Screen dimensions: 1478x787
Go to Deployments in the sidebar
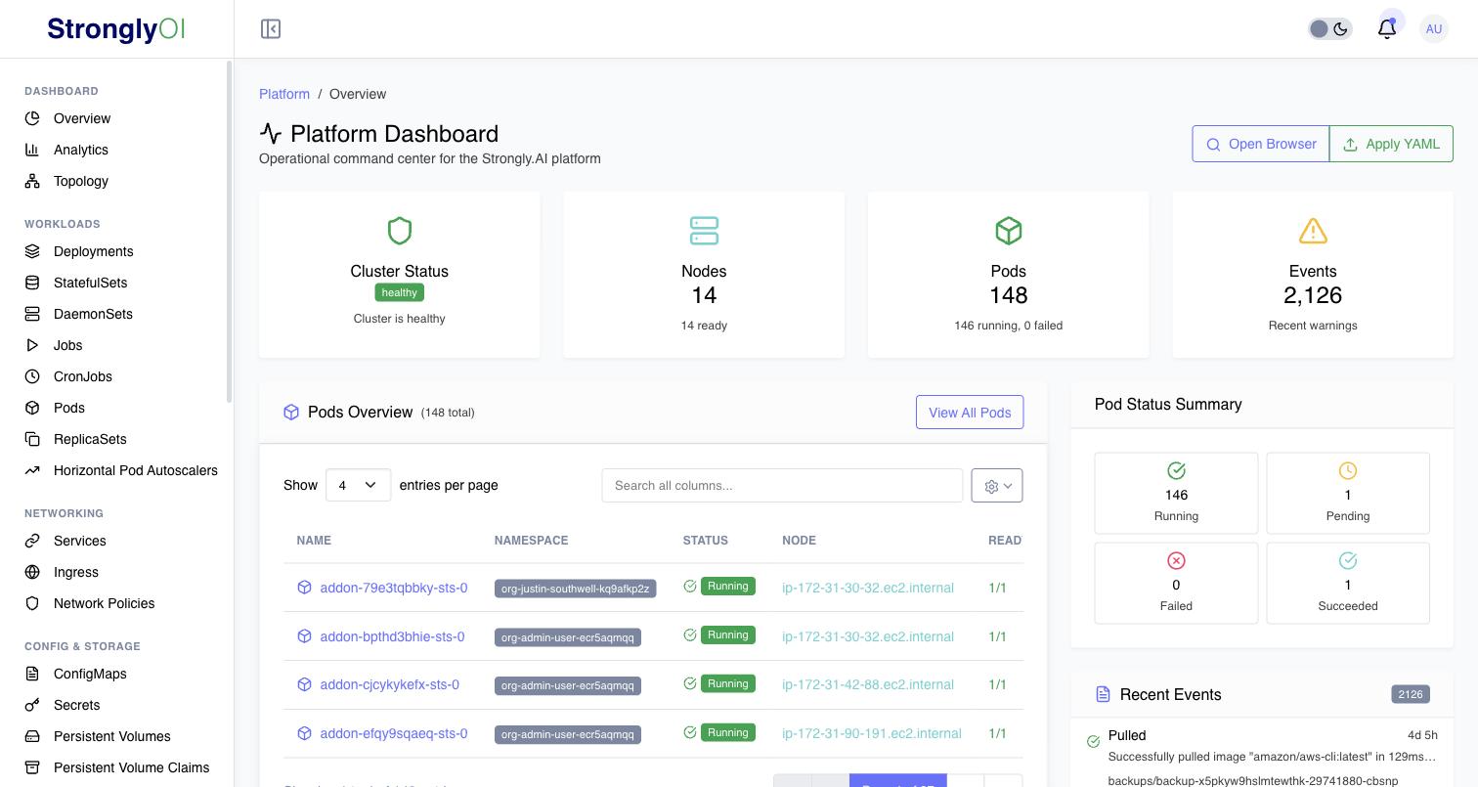(x=94, y=251)
